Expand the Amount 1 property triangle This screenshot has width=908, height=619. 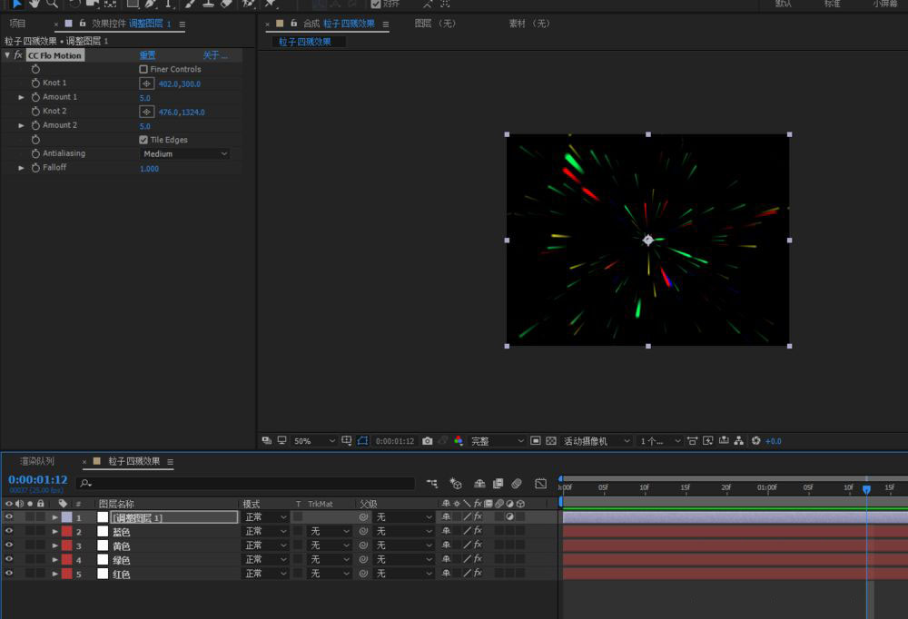[x=22, y=97]
